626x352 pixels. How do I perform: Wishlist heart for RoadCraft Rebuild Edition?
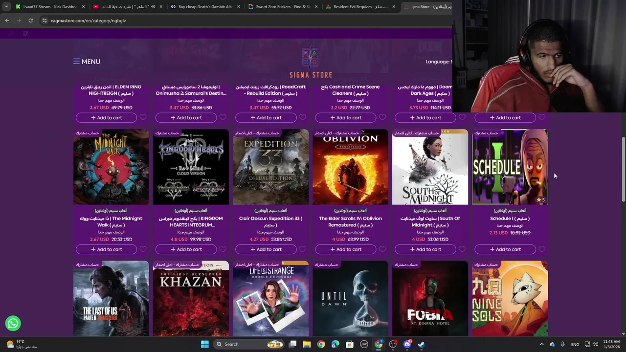click(302, 117)
